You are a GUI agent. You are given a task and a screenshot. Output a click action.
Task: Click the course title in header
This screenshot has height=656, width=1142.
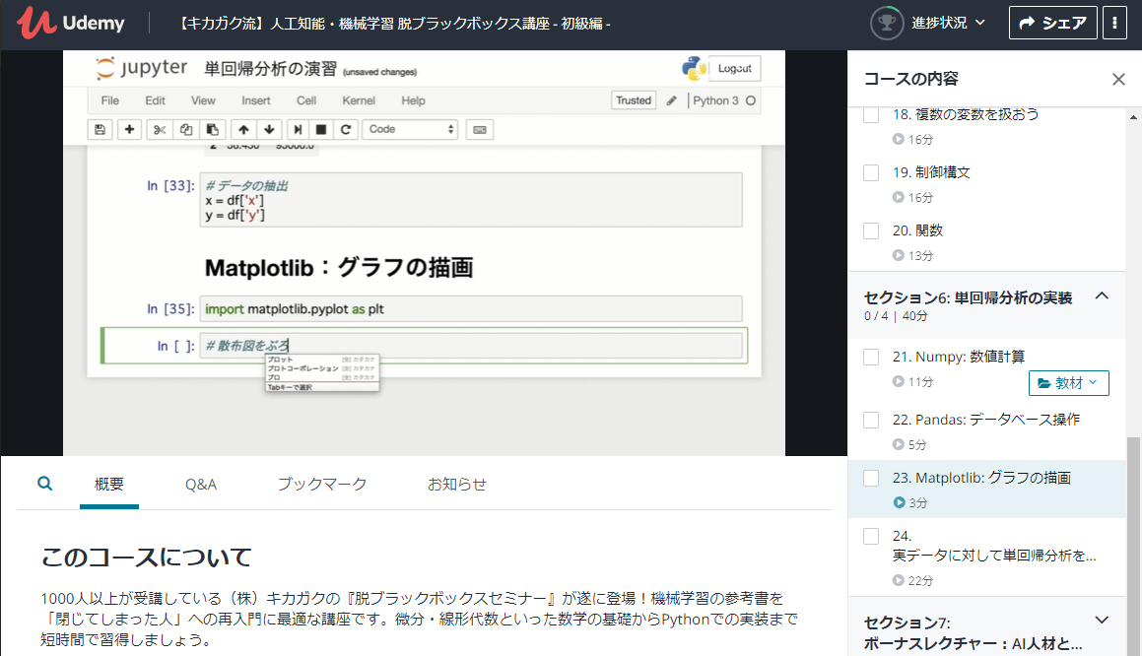pyautogui.click(x=394, y=24)
